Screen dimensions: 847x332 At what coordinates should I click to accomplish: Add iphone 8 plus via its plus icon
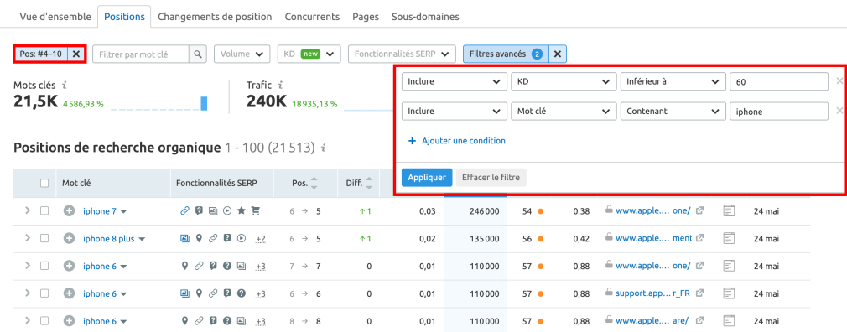pyautogui.click(x=69, y=238)
